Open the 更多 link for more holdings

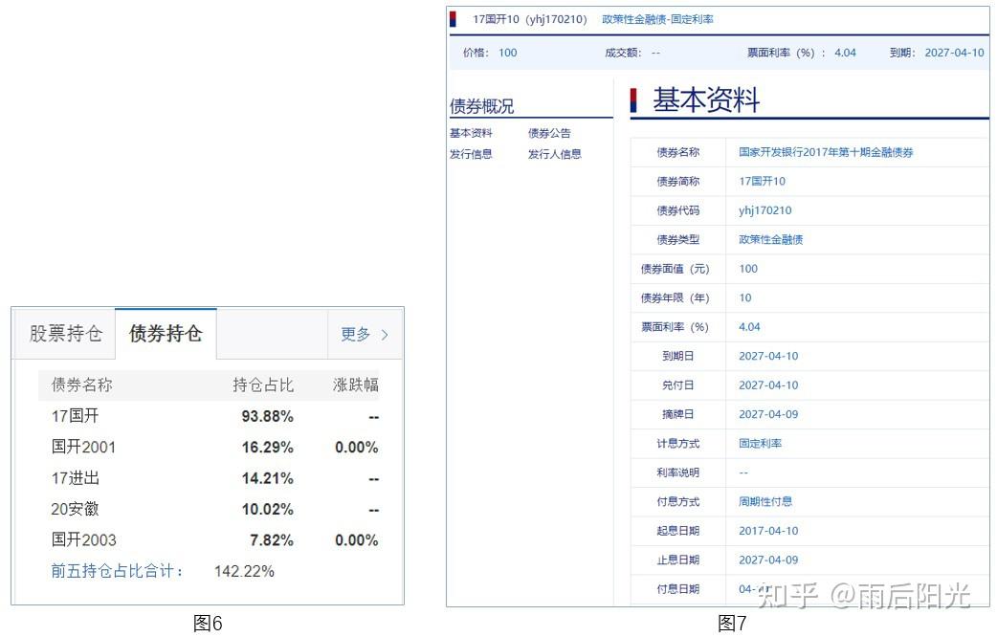point(356,333)
